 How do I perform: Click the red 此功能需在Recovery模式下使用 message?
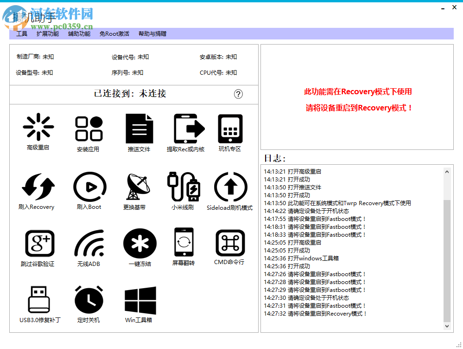(358, 92)
